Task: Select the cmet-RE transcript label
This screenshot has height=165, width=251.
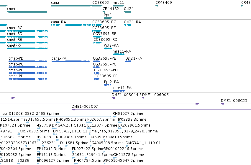Action: point(14,40)
